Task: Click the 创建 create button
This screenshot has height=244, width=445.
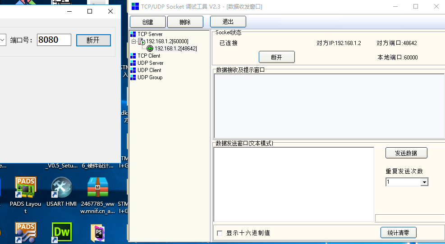Action: [147, 22]
